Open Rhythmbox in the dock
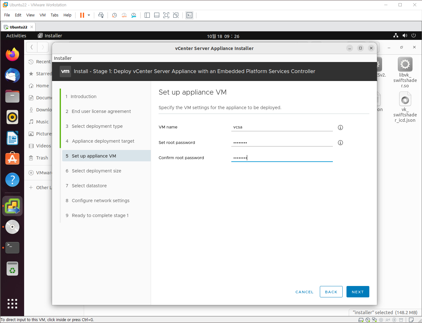This screenshot has width=422, height=323. click(x=12, y=117)
